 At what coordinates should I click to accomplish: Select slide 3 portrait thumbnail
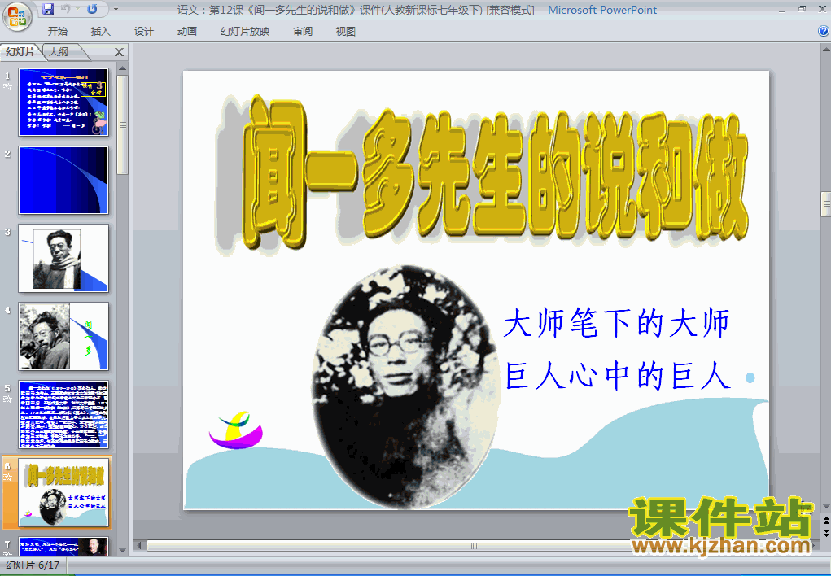(x=63, y=258)
